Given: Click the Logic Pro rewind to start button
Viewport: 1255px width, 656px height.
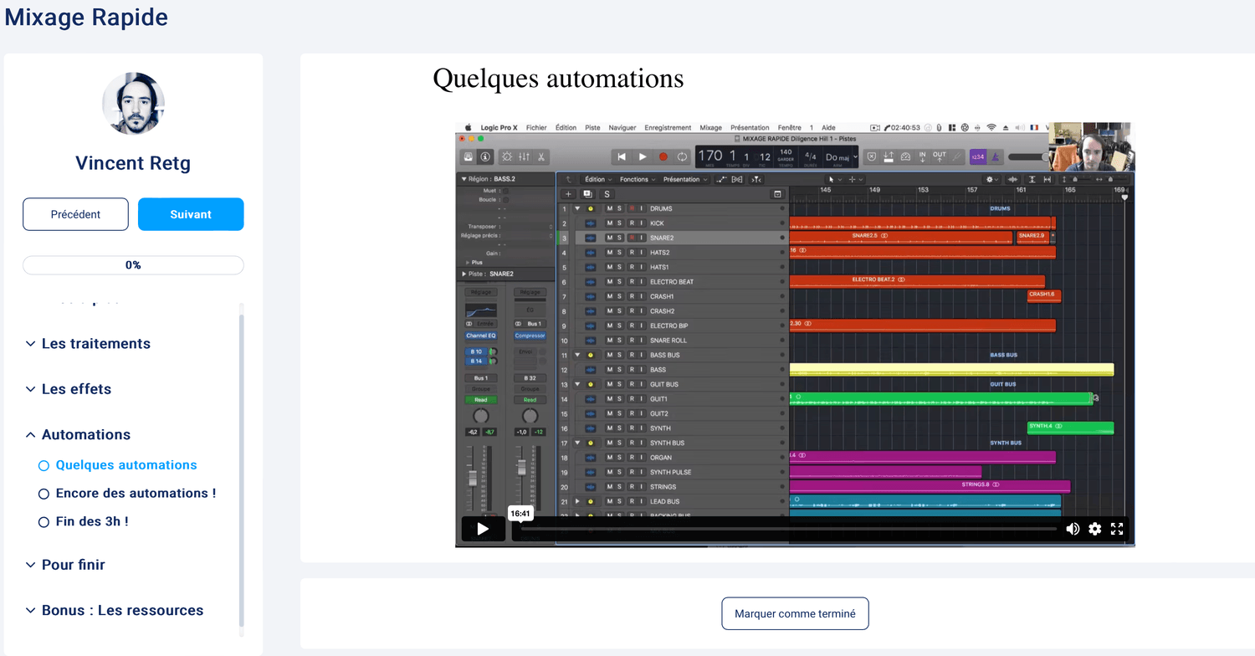Looking at the screenshot, I should (x=622, y=156).
